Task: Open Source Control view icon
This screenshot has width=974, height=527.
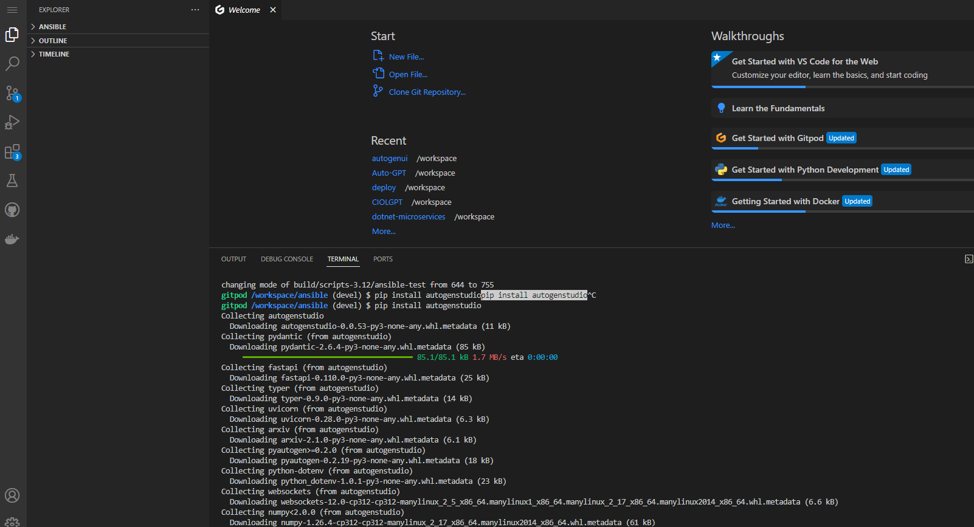Action: pyautogui.click(x=12, y=93)
